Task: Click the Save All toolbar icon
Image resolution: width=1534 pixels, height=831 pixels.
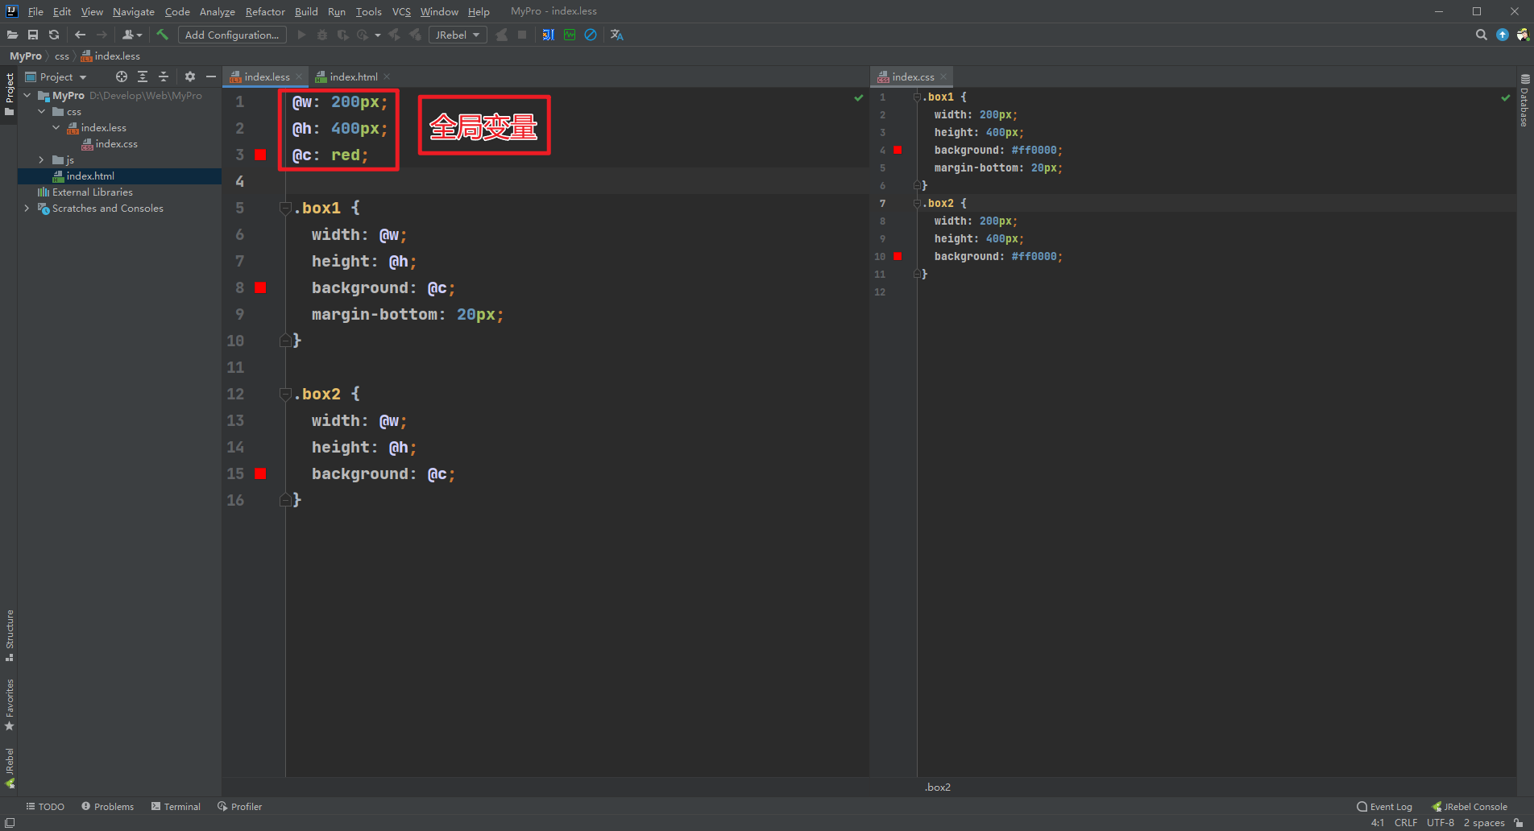Action: coord(33,35)
